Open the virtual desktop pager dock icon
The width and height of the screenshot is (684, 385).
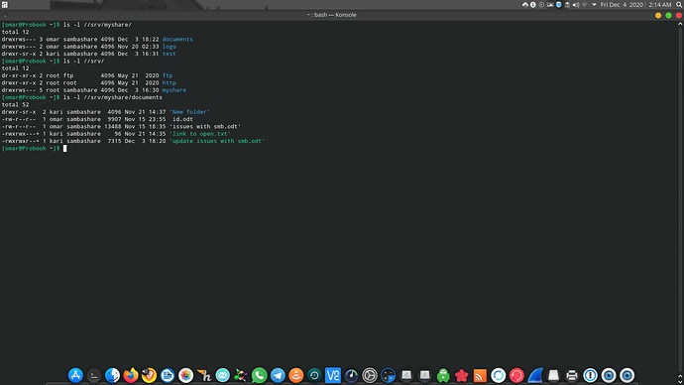click(388, 375)
